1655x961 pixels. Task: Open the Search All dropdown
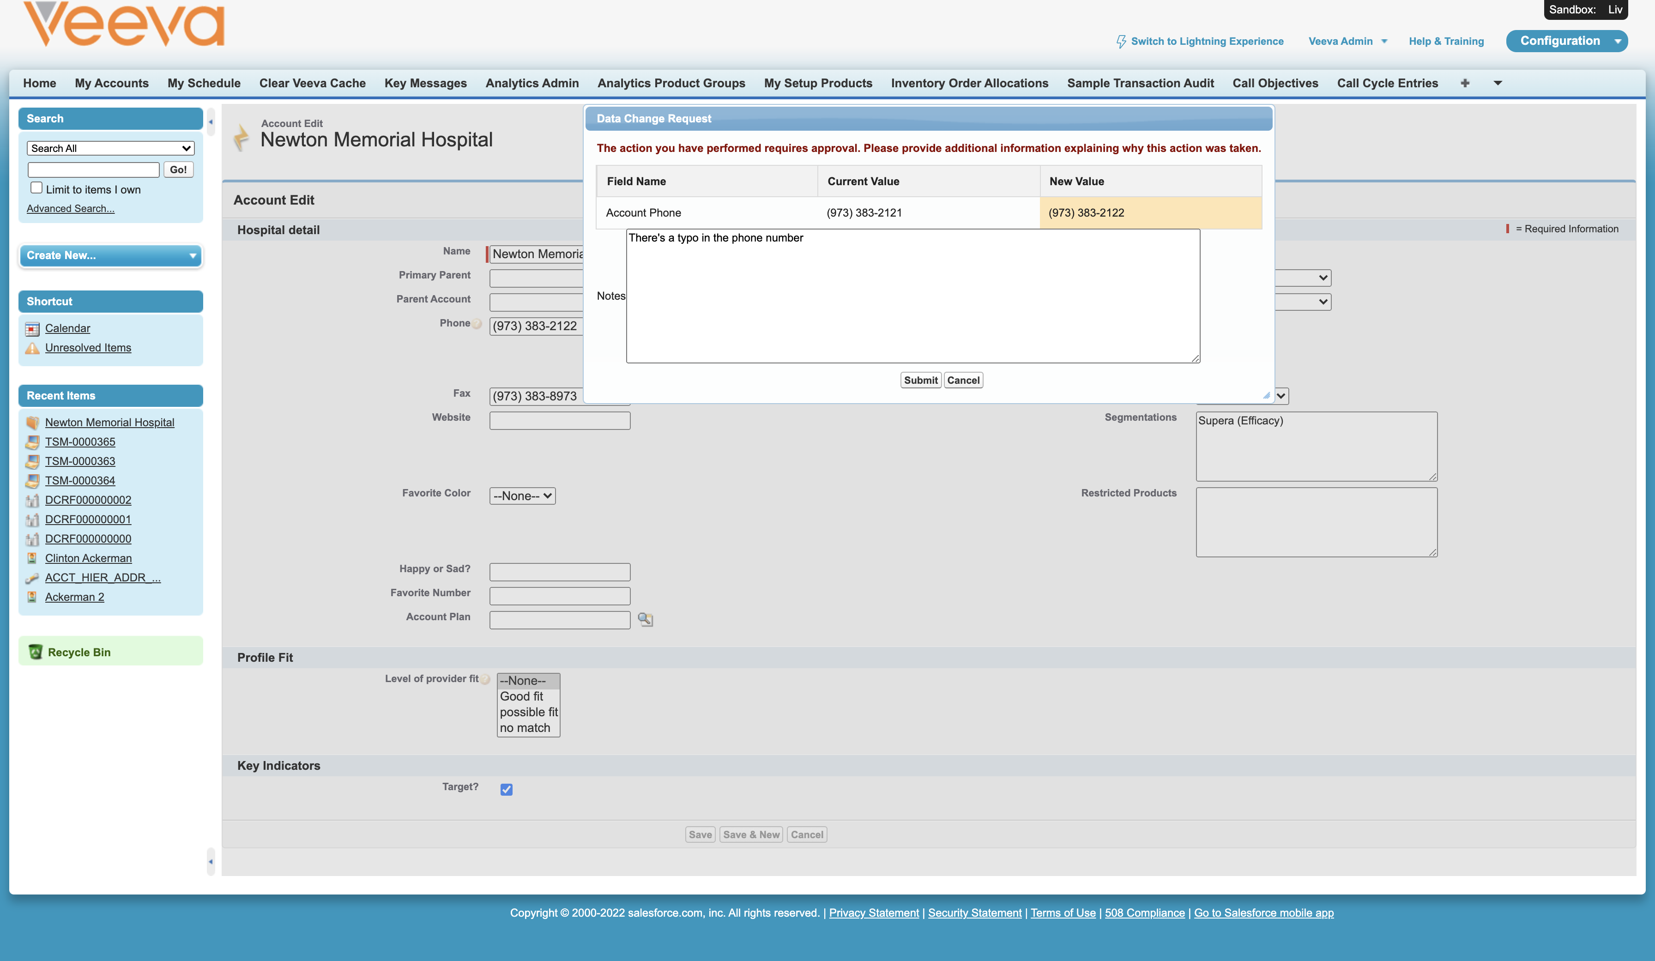tap(110, 148)
